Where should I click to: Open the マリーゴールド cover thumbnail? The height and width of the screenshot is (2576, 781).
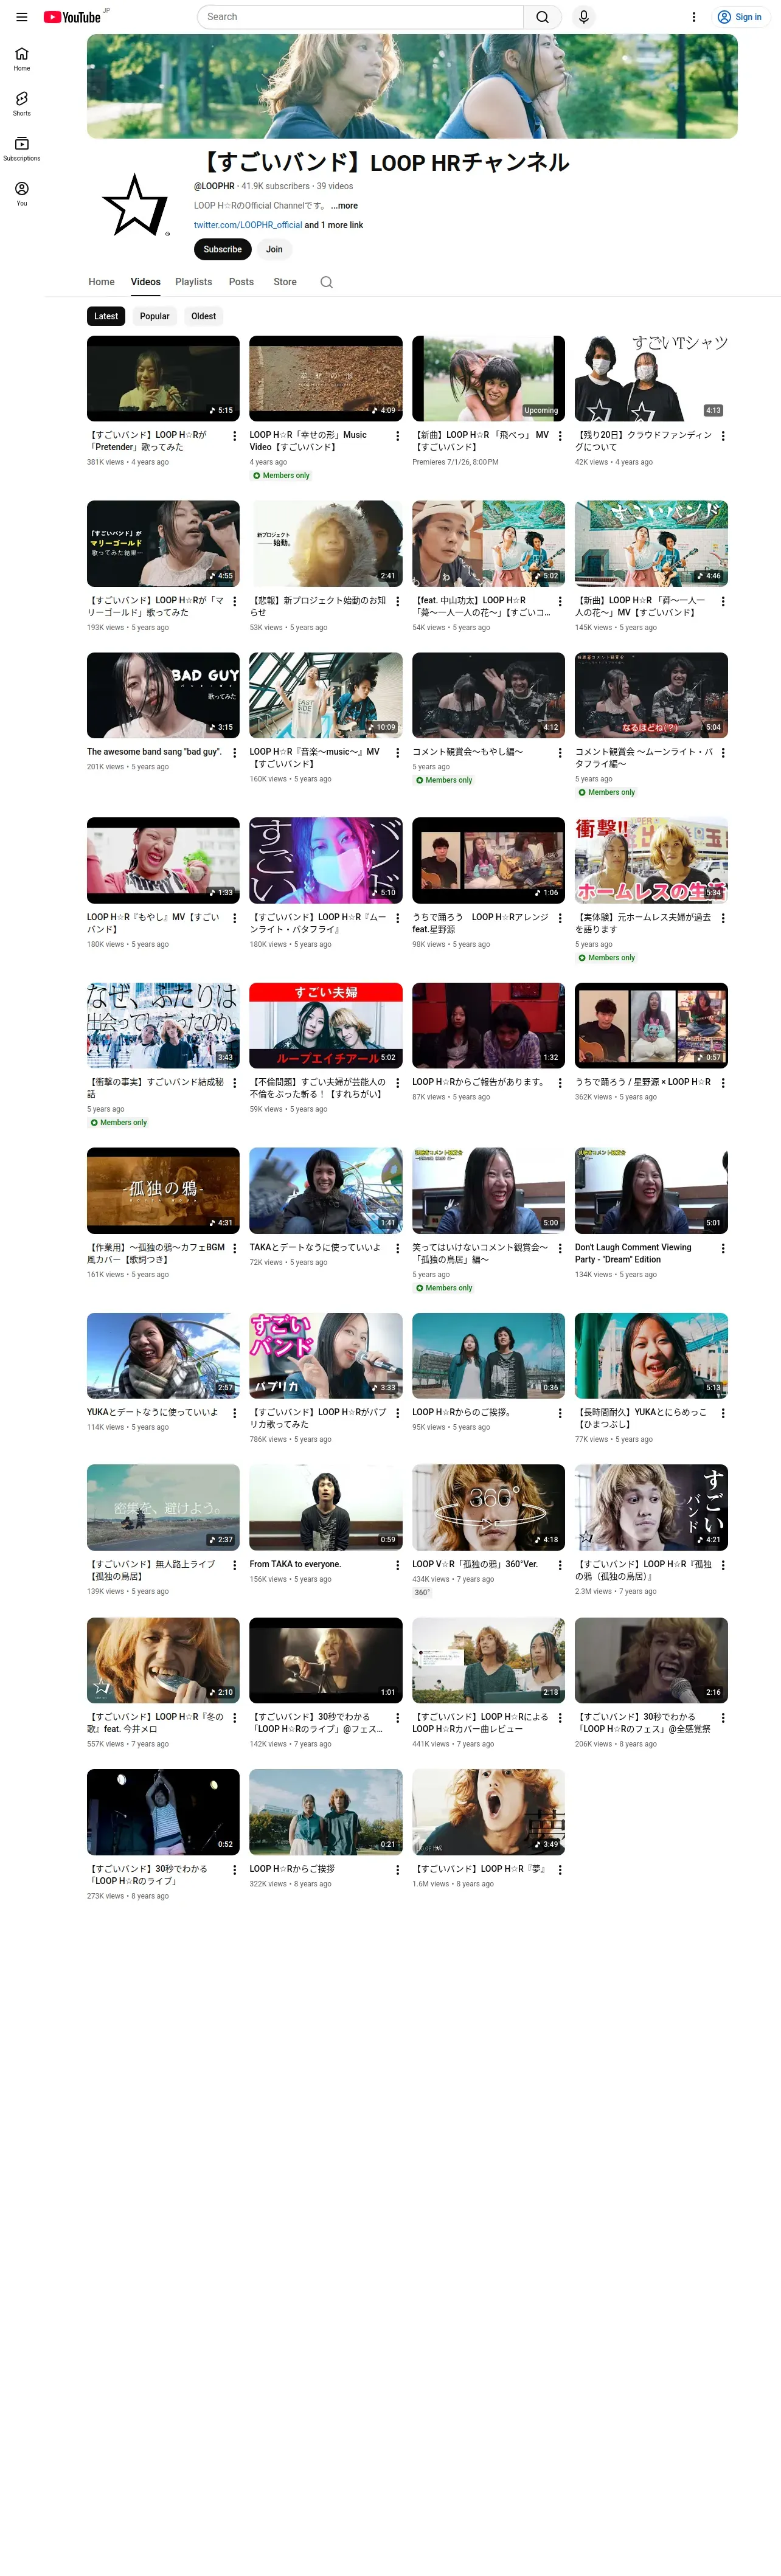pos(163,543)
